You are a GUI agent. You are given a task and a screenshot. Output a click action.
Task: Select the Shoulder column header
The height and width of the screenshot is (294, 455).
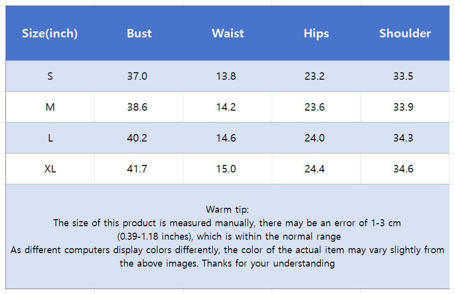tap(405, 33)
